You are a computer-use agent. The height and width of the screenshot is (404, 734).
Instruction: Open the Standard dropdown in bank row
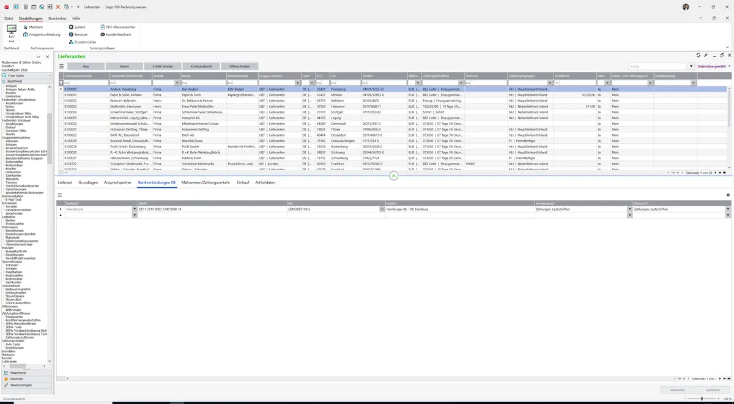tap(728, 209)
